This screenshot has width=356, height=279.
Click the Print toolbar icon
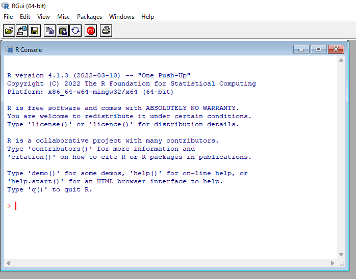[x=106, y=31]
